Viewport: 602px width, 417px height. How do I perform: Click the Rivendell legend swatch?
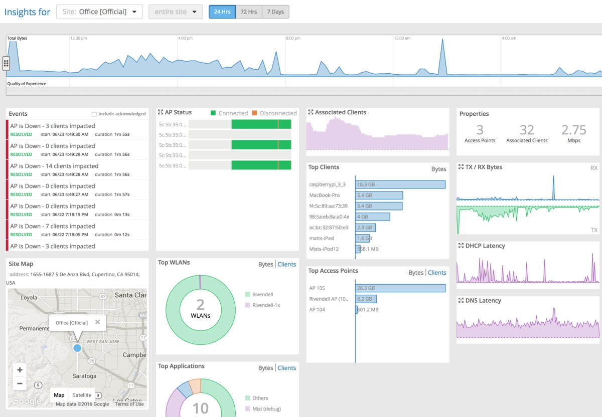point(247,294)
